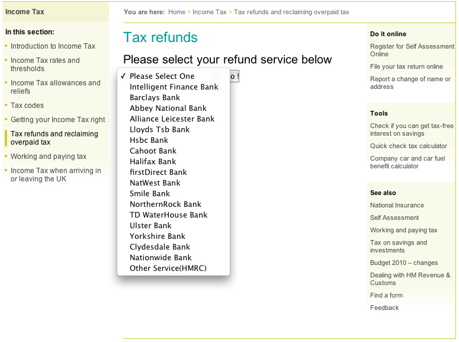
Task: Open Register for Self Assessment Online
Action: 412,50
